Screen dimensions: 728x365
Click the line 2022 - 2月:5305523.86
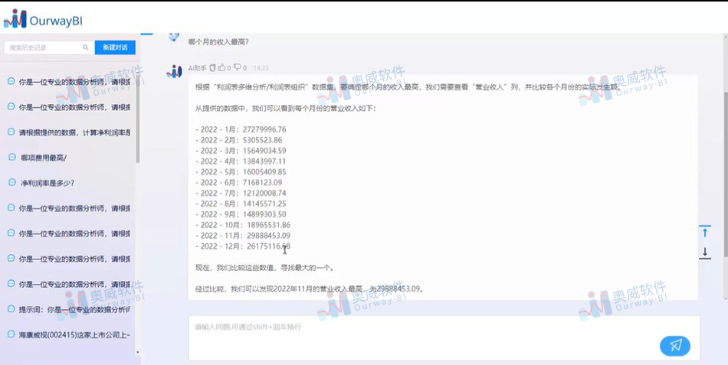tap(238, 140)
